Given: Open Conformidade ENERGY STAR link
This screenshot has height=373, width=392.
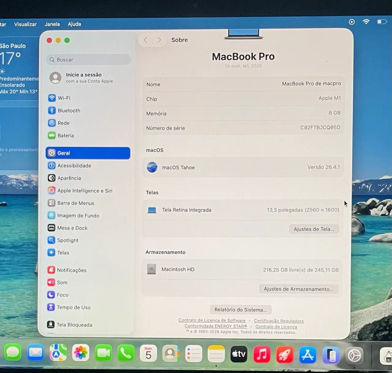Looking at the screenshot, I should pyautogui.click(x=216, y=326).
